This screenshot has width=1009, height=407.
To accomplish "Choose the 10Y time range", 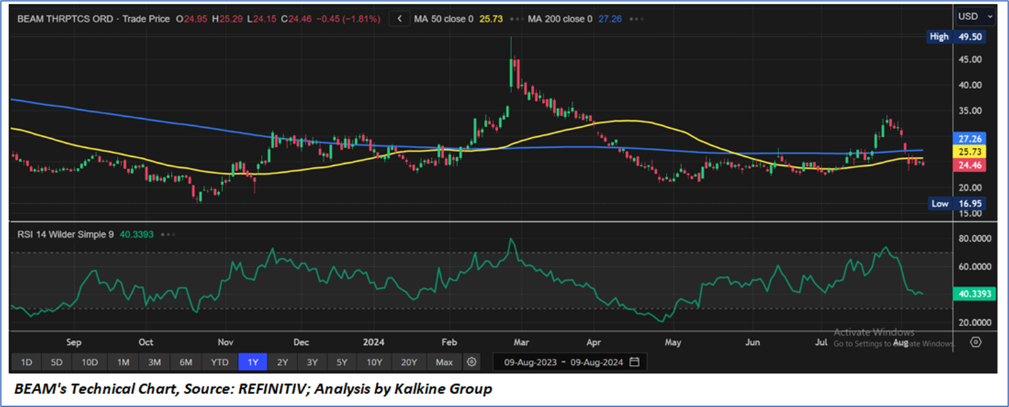I will 374,362.
